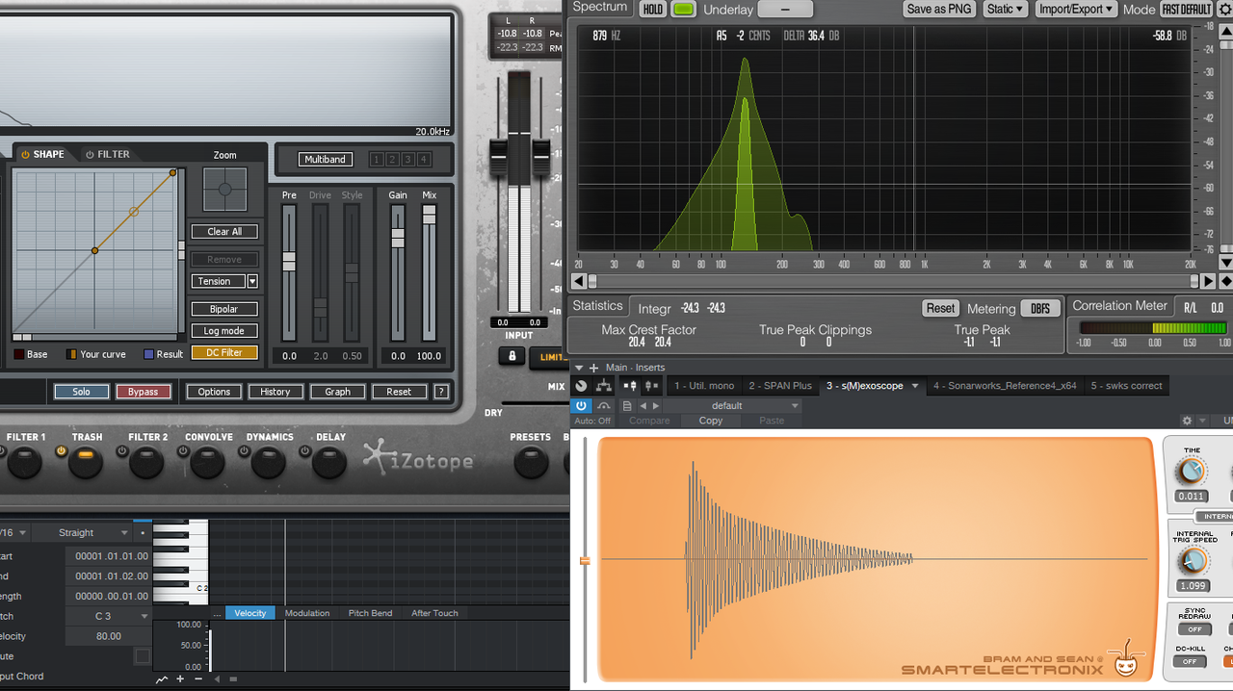Go to next preset arrow

[x=655, y=406]
